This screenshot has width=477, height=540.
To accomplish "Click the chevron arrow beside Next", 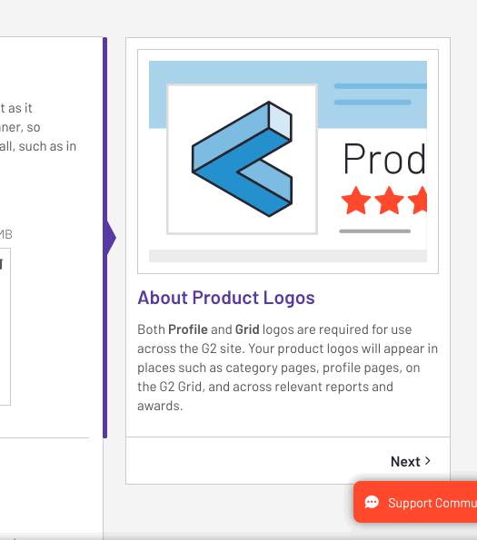I will click(x=428, y=461).
